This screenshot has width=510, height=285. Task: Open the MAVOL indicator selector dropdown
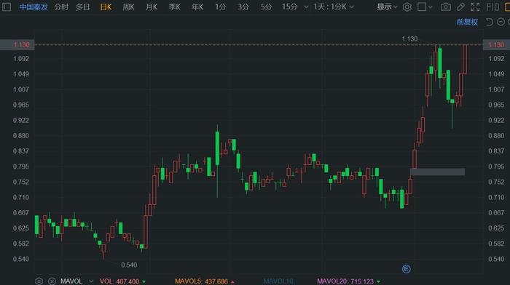[x=91, y=281]
